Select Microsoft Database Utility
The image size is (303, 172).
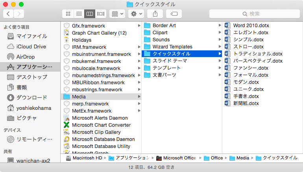coord(101,146)
